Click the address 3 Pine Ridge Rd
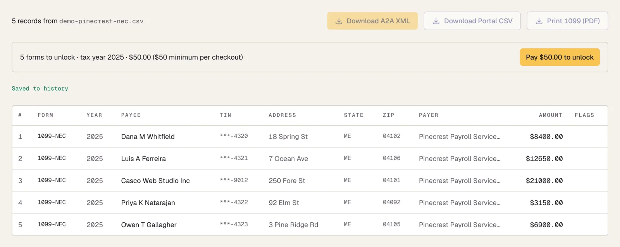This screenshot has width=620, height=247. point(293,225)
